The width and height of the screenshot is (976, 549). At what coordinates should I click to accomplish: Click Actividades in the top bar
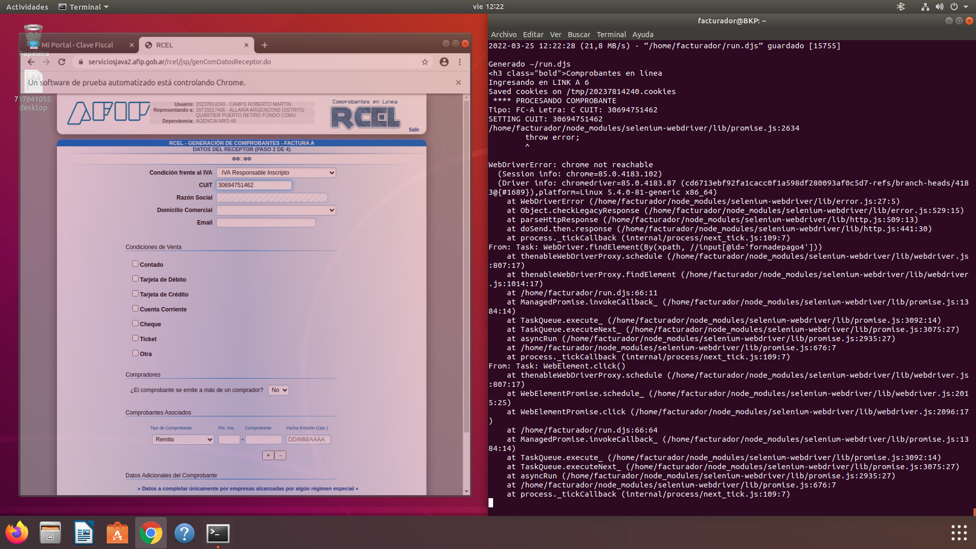[27, 7]
